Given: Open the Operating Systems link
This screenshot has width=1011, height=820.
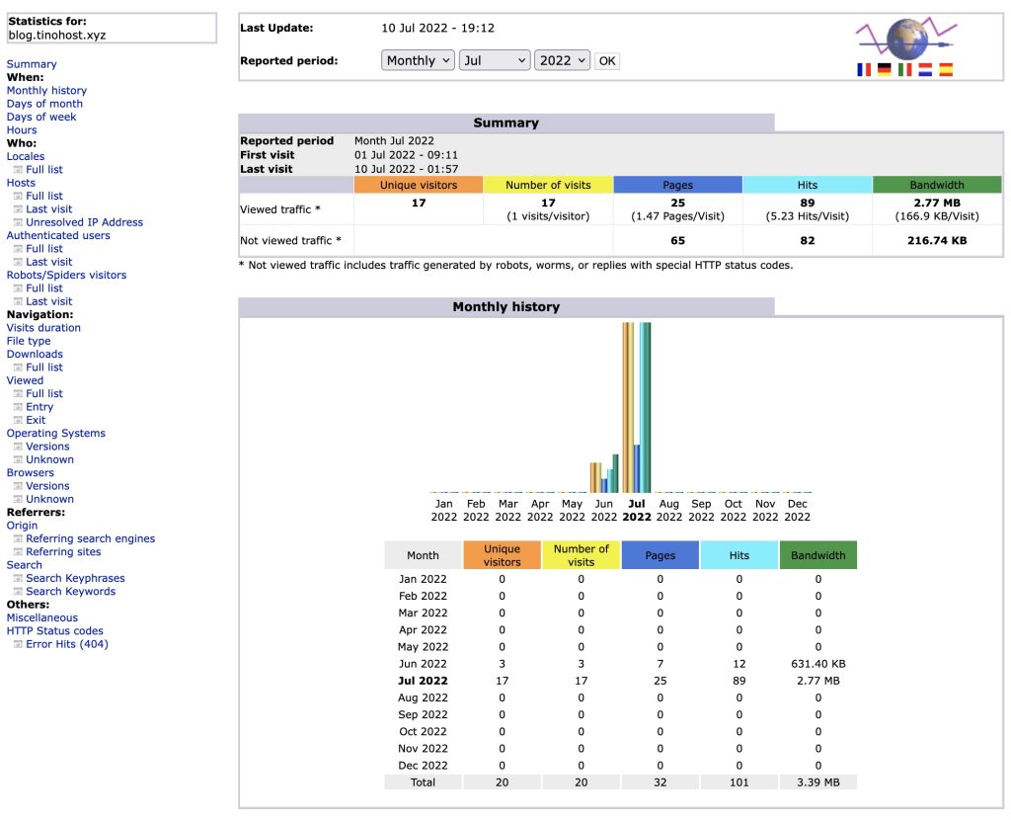Looking at the screenshot, I should 55,433.
